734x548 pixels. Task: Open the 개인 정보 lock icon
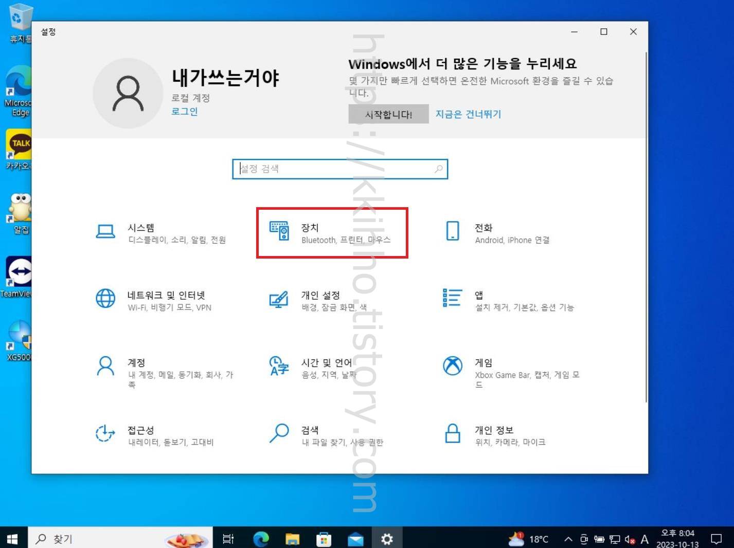[x=453, y=433]
